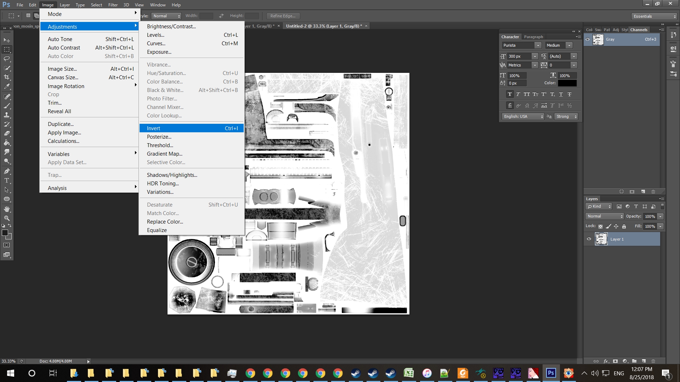Screen dimensions: 680x382
Task: Select the Lasso tool
Action: point(7,59)
